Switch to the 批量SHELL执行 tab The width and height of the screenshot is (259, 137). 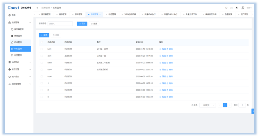[x=171, y=14]
